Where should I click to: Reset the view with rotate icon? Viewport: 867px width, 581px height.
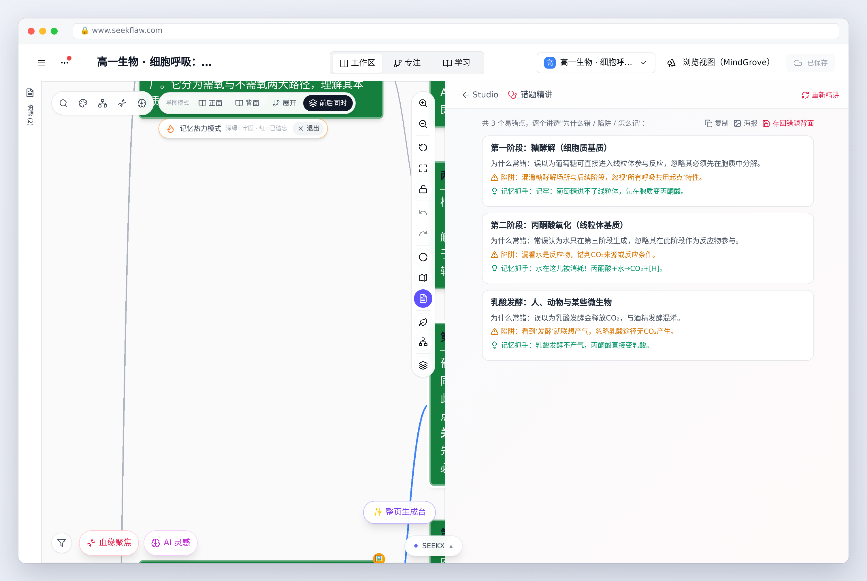coord(423,148)
